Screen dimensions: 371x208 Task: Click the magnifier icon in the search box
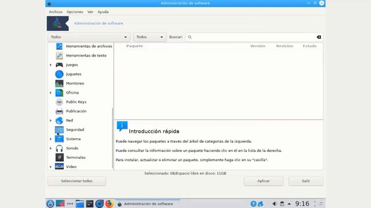click(x=190, y=37)
